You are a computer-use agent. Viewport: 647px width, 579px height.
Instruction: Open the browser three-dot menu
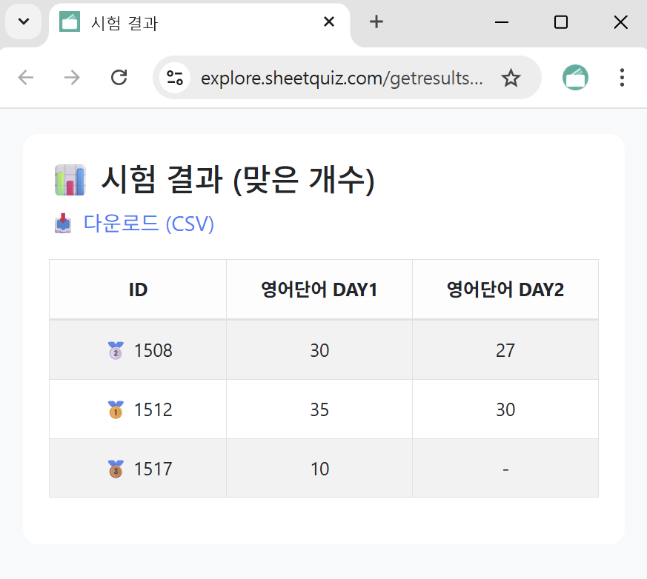622,77
